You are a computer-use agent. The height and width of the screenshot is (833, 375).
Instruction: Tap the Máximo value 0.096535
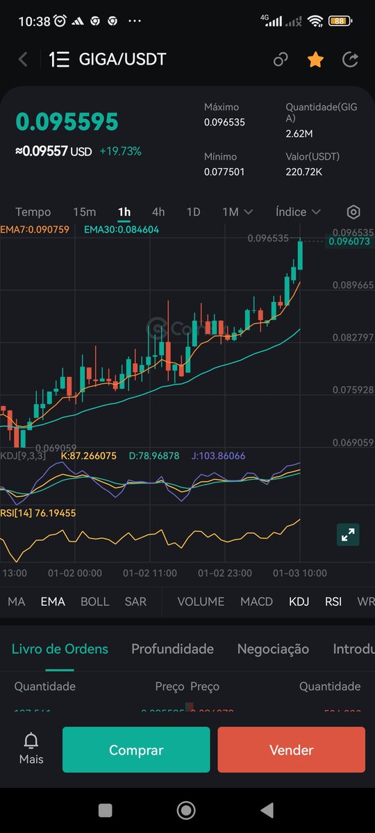[x=224, y=122]
